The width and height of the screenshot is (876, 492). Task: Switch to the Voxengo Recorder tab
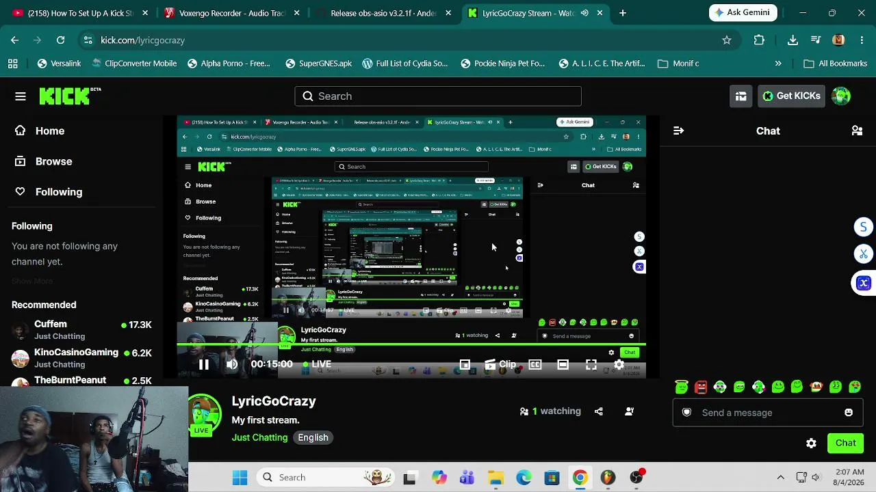pos(233,13)
